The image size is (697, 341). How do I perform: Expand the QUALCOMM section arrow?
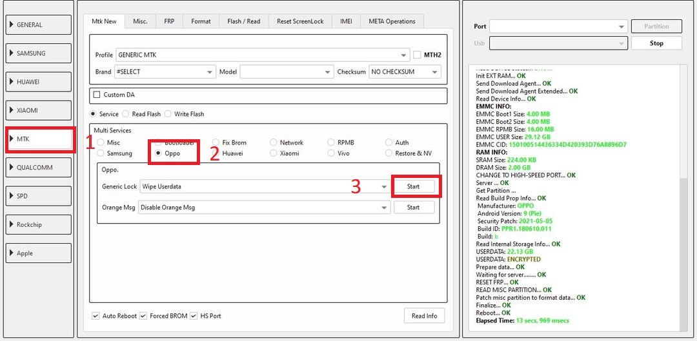click(11, 168)
